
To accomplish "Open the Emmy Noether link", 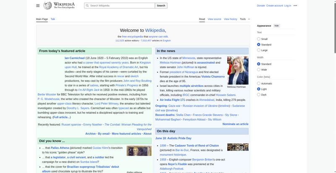I will click(92, 124).
